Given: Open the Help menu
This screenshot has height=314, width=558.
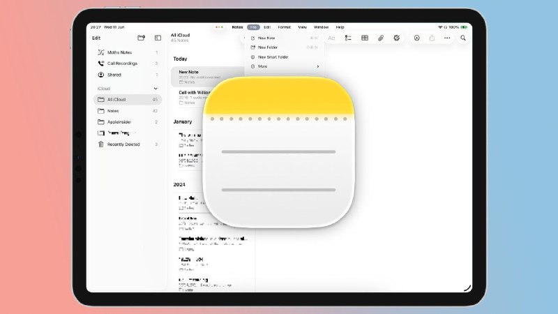Looking at the screenshot, I should coord(340,27).
